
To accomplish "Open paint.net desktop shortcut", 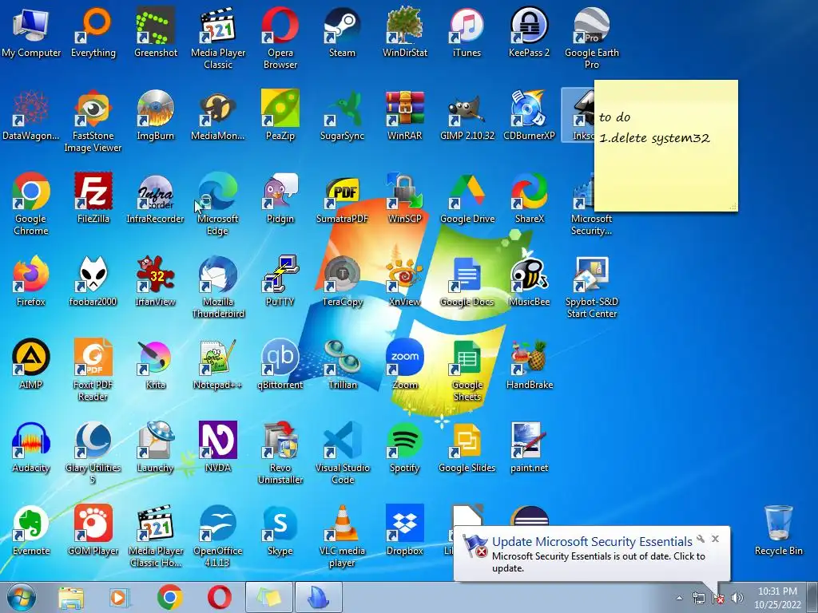I will 529,447.
